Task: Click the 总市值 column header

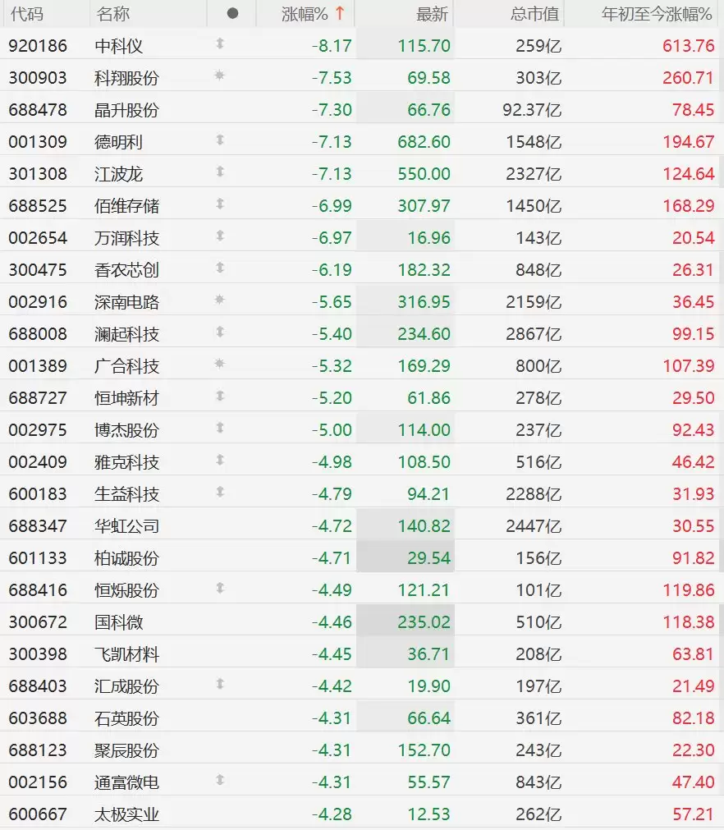Action: tap(534, 14)
